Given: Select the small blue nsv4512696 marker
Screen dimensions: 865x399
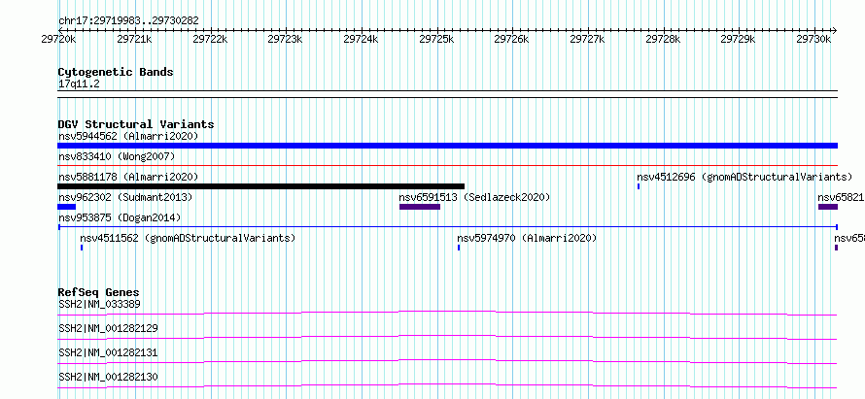Looking at the screenshot, I should point(639,186).
